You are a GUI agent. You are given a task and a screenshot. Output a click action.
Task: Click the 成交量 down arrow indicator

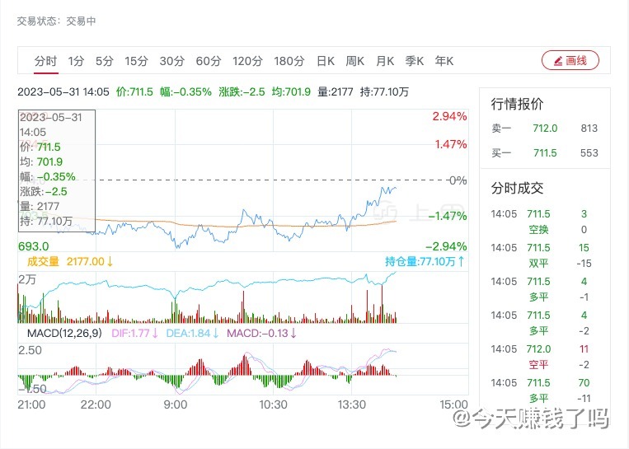tap(110, 261)
